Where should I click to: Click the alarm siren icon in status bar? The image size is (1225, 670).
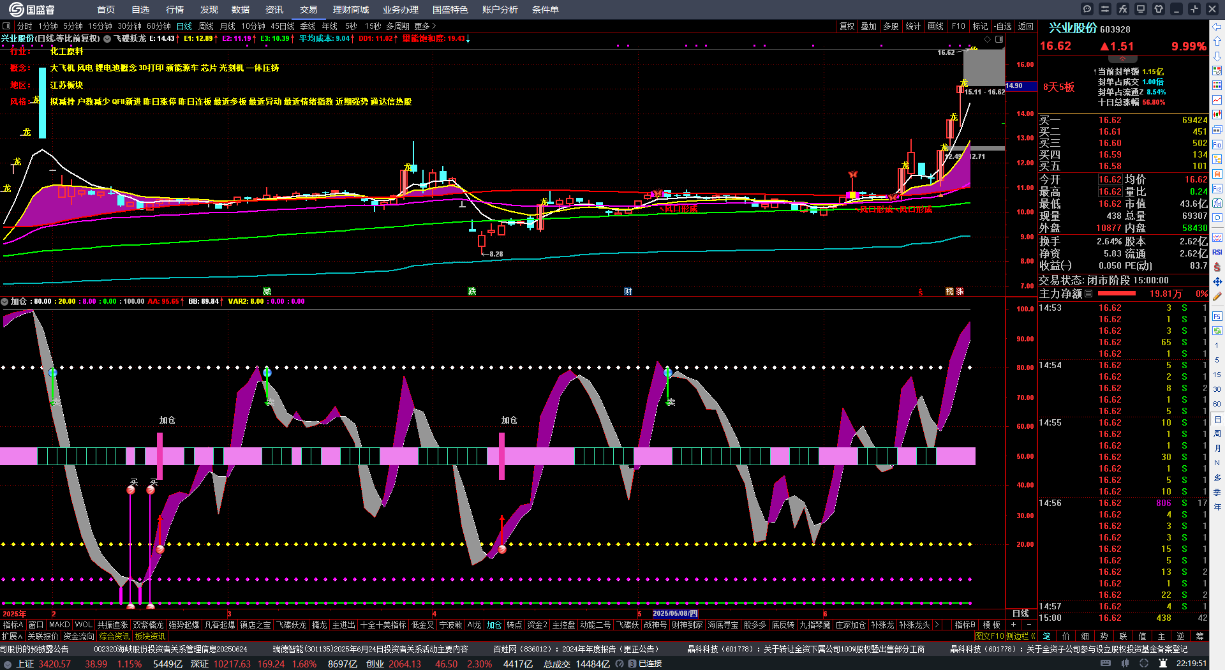point(1163,664)
